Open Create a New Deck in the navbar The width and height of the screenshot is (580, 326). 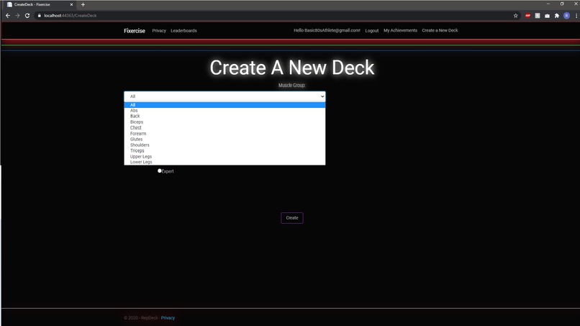click(x=440, y=30)
